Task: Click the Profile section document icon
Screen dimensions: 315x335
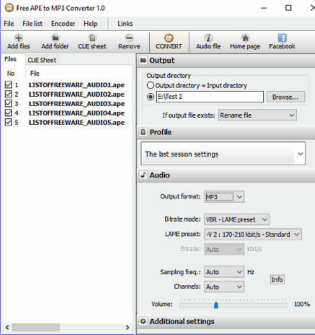Action: 143,132
